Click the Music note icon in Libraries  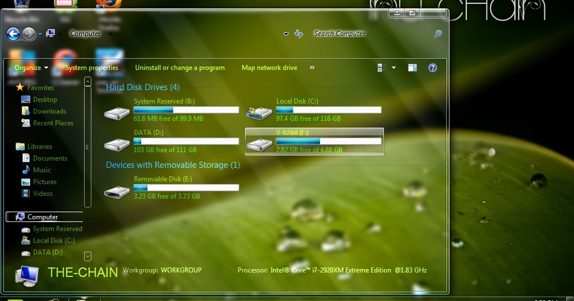tap(26, 170)
